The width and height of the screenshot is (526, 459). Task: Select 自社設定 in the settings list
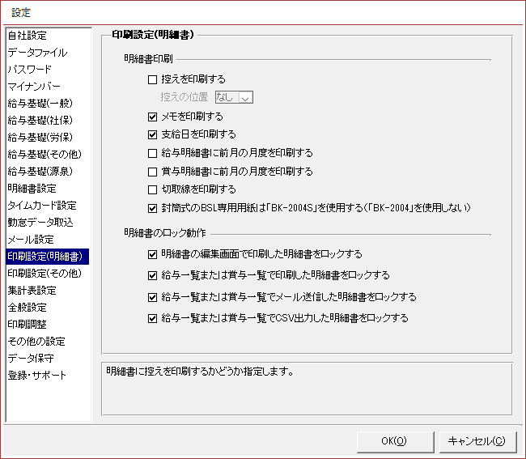[28, 36]
